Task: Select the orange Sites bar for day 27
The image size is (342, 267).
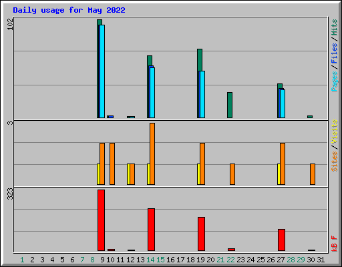Action: pos(283,164)
